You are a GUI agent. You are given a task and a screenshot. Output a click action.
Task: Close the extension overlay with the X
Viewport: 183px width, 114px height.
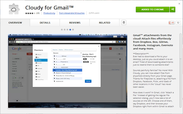point(179,4)
